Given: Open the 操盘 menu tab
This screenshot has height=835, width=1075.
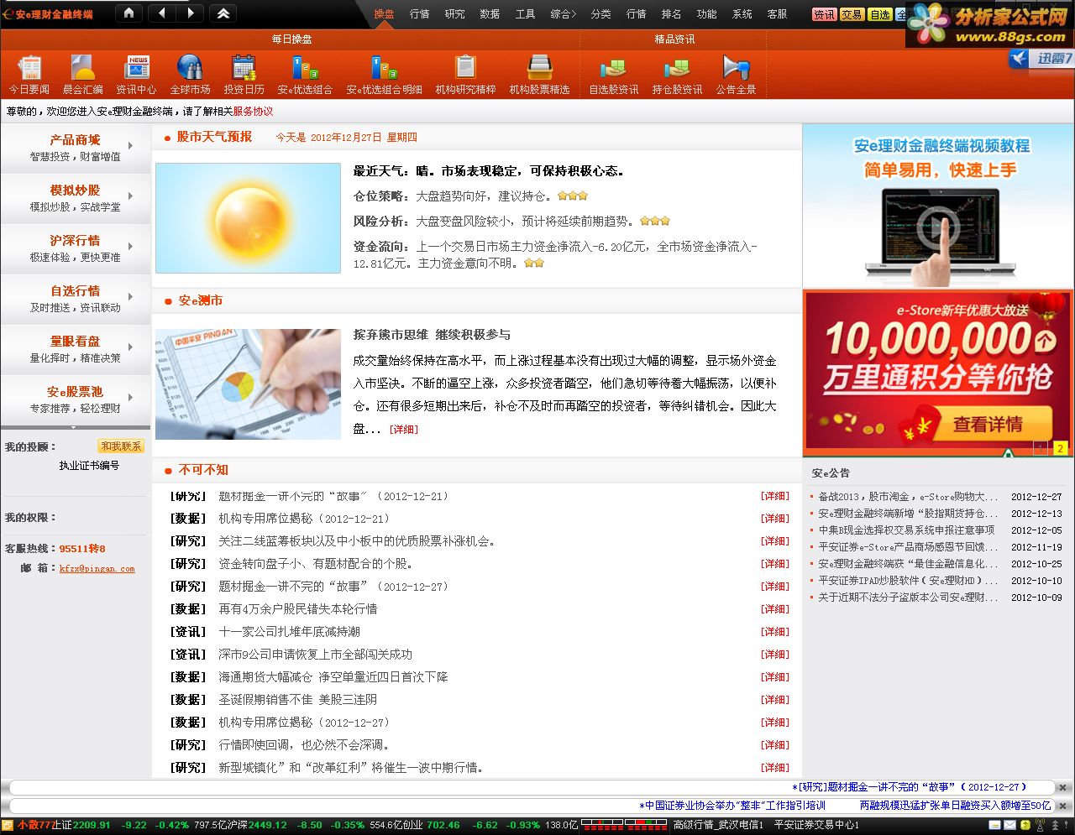Looking at the screenshot, I should click(x=384, y=14).
